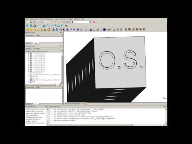The width and height of the screenshot is (192, 144).
Task: Click the Fillet edges icon
Action: (64, 30)
